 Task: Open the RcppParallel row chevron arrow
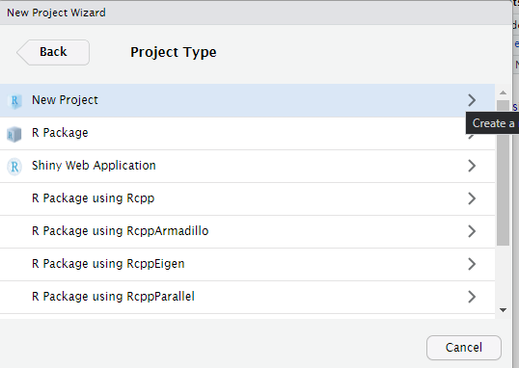[472, 297]
